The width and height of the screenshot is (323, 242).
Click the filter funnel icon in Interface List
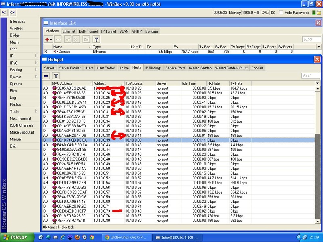click(96, 39)
